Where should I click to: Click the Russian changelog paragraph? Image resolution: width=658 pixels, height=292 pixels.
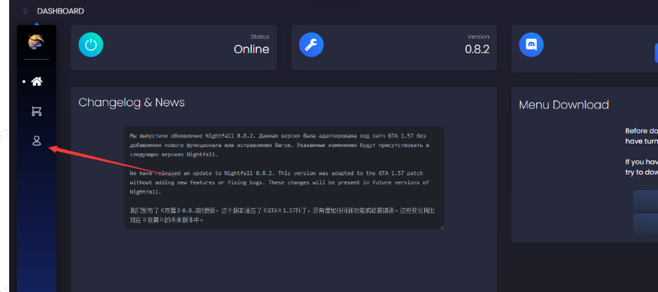[279, 144]
